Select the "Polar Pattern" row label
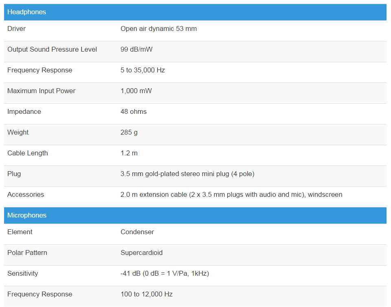The width and height of the screenshot is (391, 307). coord(27,253)
